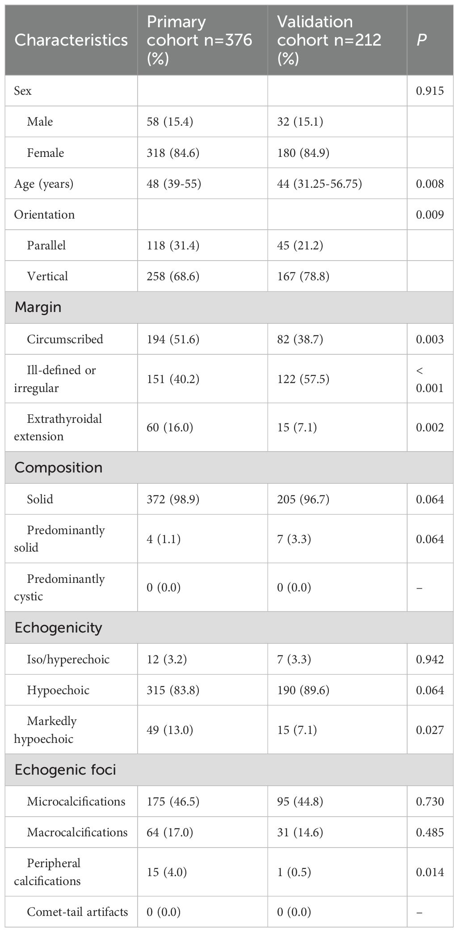Image resolution: width=458 pixels, height=932 pixels.
Task: Select the 372 (98.9) Solid cell
Action: click(173, 499)
